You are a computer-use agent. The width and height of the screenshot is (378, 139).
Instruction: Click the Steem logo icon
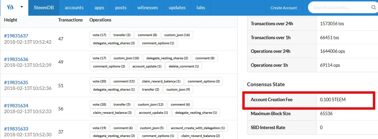(11, 7)
